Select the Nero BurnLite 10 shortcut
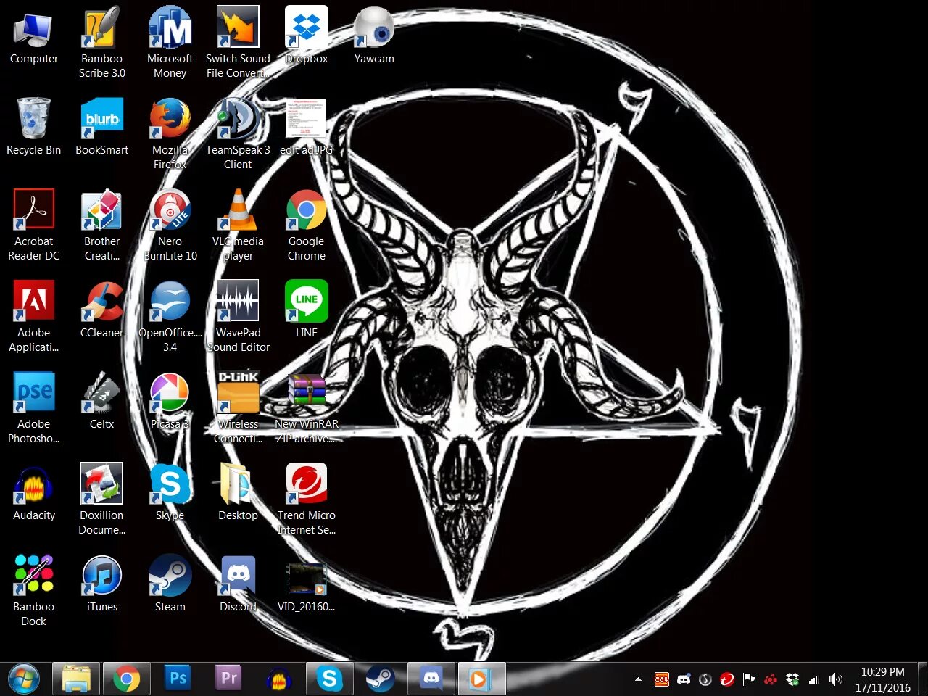The height and width of the screenshot is (696, 928). [x=170, y=226]
